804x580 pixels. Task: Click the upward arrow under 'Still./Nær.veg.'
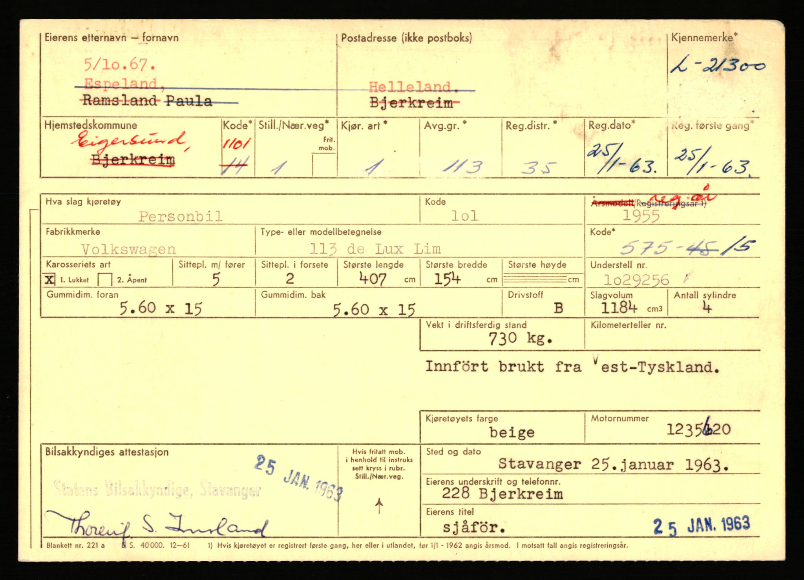379,506
